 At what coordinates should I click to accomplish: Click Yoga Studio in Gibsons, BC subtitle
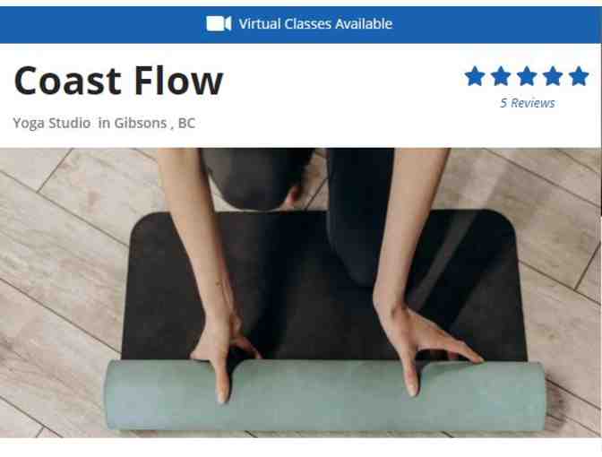[x=104, y=124]
